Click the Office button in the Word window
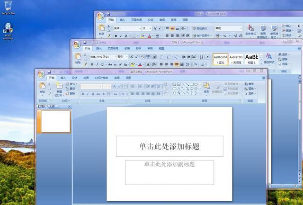The height and width of the screenshot is (205, 303). tap(77, 45)
